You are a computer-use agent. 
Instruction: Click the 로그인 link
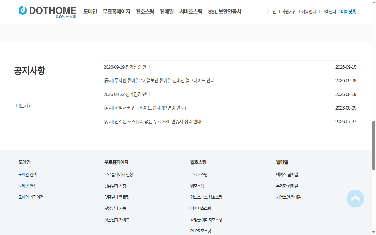coord(271,12)
